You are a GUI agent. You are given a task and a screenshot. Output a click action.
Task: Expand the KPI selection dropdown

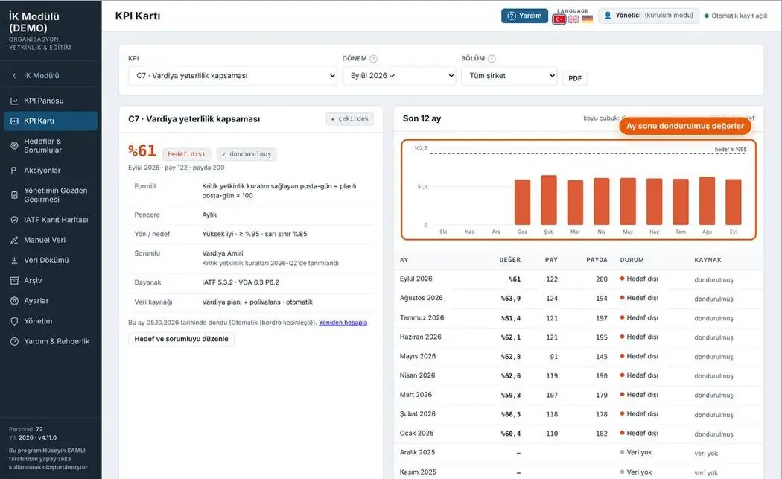click(x=232, y=76)
